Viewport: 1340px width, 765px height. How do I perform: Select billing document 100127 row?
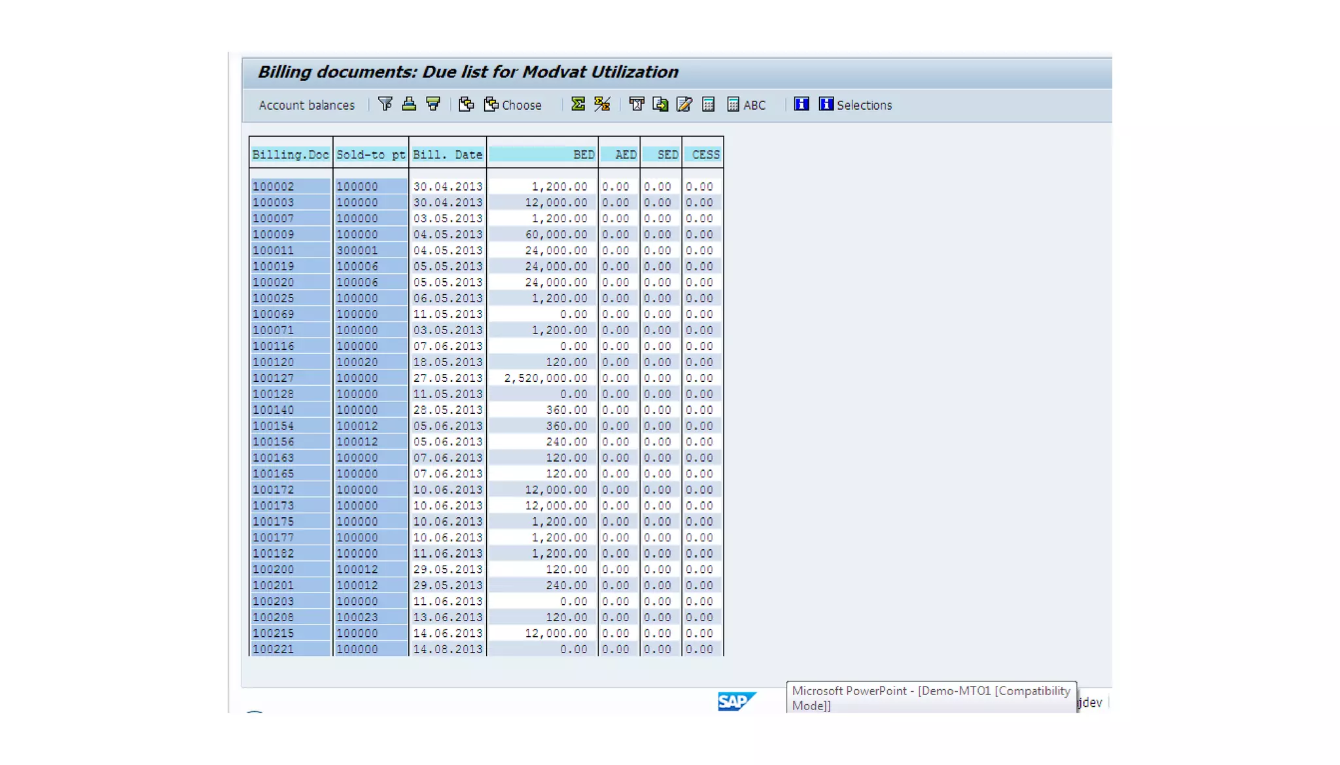tap(273, 378)
